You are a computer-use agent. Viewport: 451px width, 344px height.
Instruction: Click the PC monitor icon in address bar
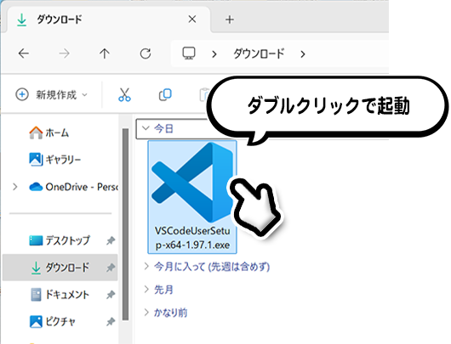189,54
